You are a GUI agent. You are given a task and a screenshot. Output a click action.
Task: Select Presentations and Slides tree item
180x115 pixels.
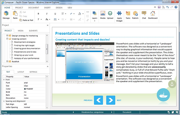click(25, 52)
